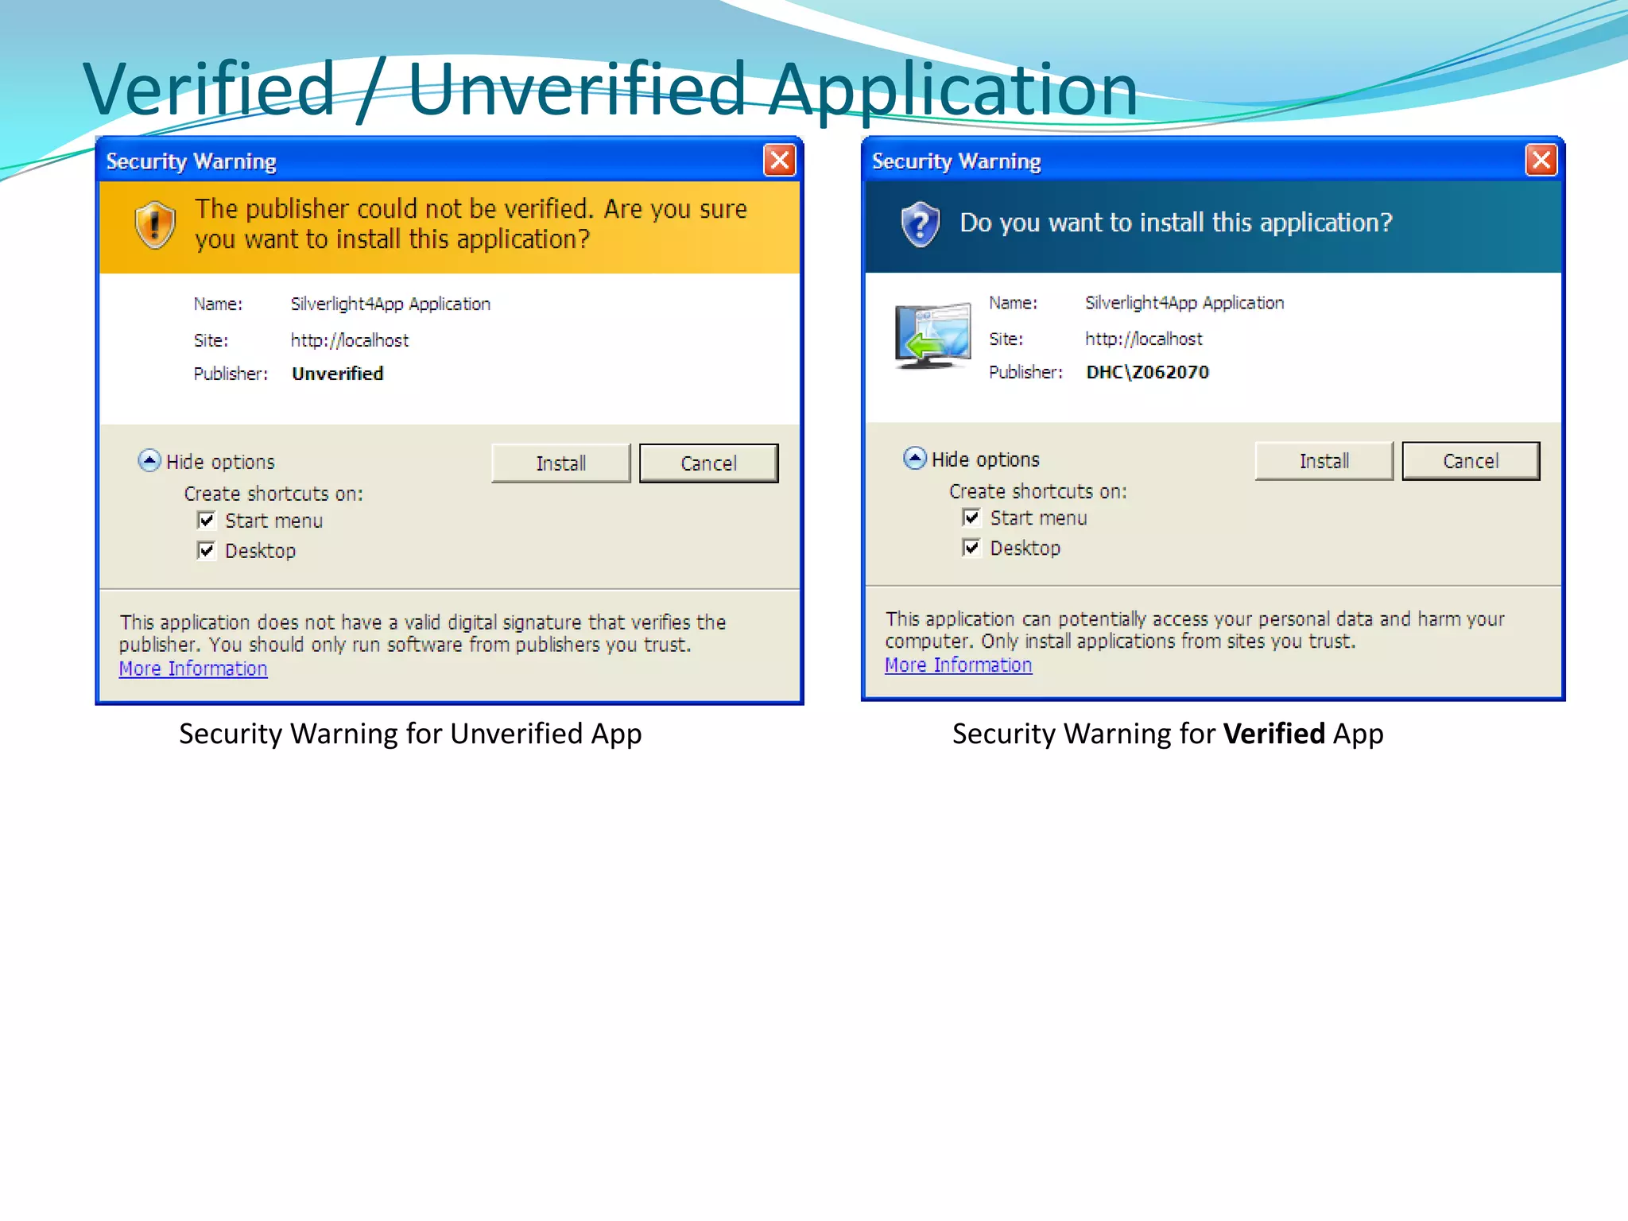The width and height of the screenshot is (1628, 1221).
Task: Uncheck Desktop shortcut in verified dialog
Action: (x=971, y=548)
